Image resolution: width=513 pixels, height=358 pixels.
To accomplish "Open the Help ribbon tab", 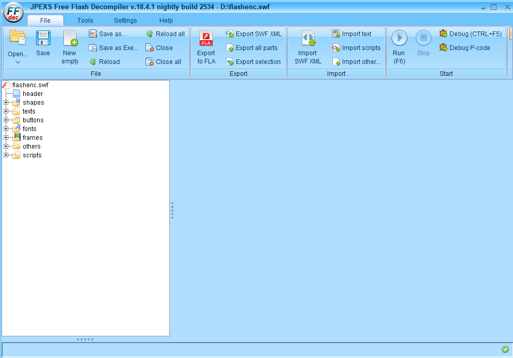I will click(x=166, y=20).
